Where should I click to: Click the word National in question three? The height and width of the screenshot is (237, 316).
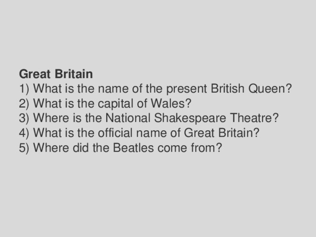[128, 118]
